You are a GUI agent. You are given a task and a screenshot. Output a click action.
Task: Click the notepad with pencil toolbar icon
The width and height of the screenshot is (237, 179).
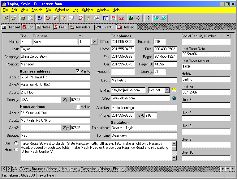(56, 18)
